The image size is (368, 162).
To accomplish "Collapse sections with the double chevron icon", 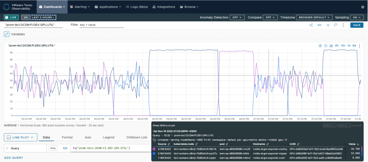I will click(x=328, y=25).
